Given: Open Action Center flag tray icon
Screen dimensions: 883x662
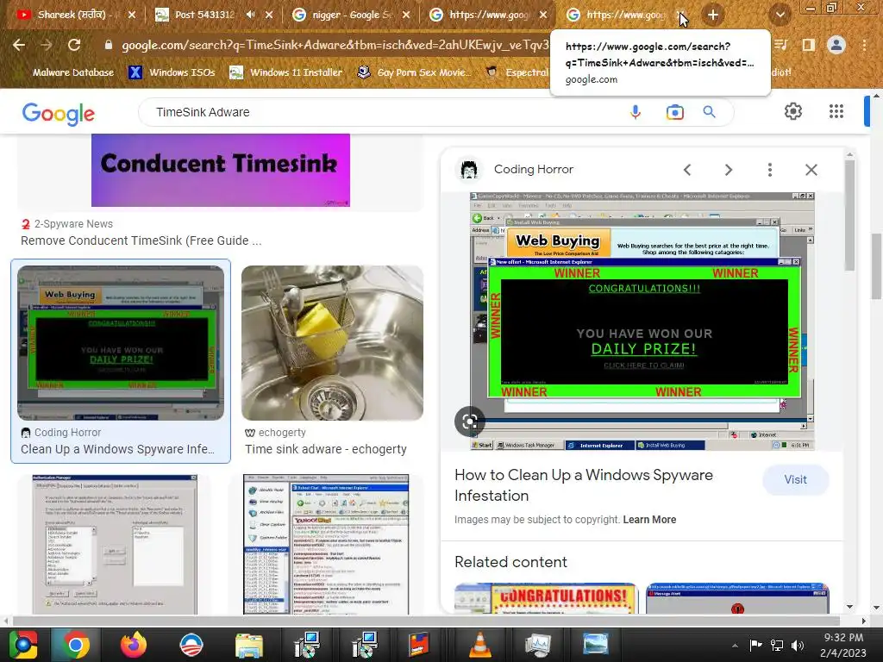Looking at the screenshot, I should point(755,645).
